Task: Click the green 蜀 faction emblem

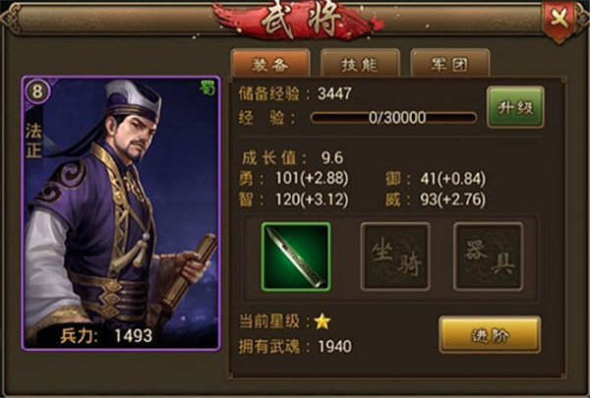Action: (x=207, y=87)
